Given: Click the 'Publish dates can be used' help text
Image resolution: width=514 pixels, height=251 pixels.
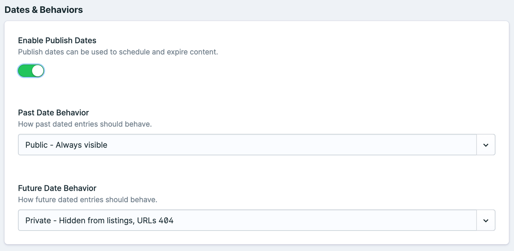Looking at the screenshot, I should pos(118,52).
